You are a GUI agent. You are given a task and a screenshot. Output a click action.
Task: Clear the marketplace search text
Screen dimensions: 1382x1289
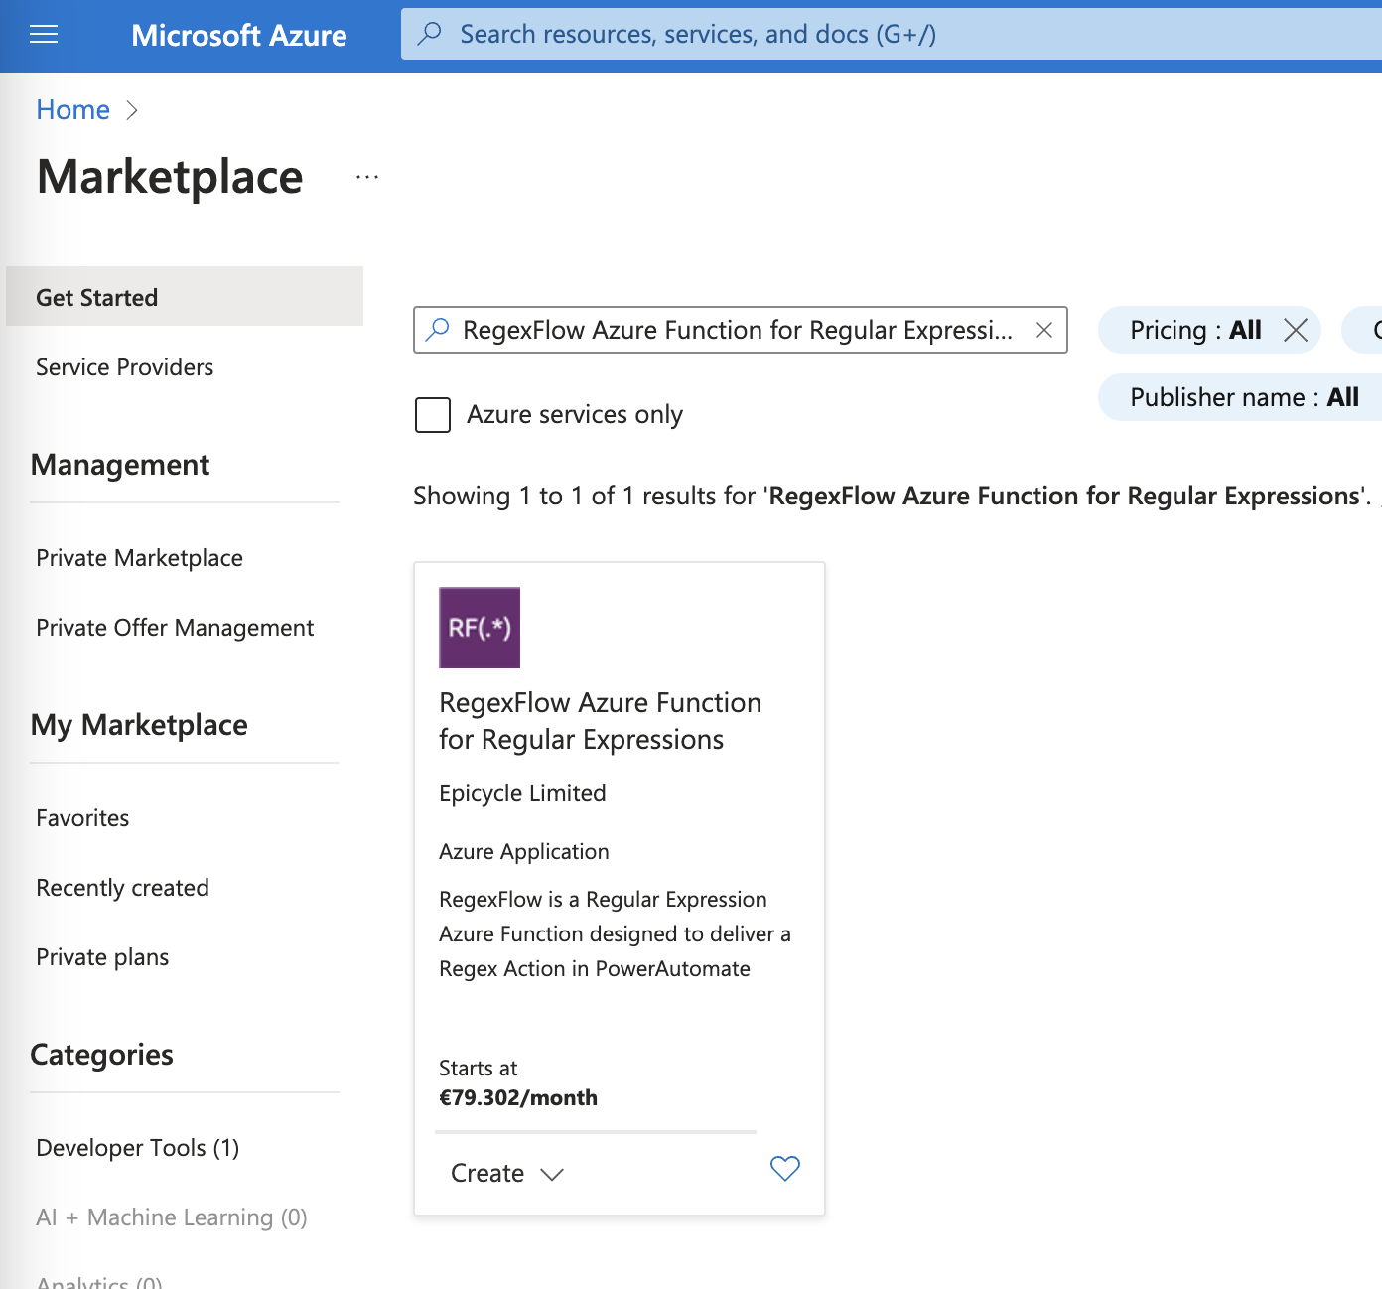click(x=1043, y=330)
